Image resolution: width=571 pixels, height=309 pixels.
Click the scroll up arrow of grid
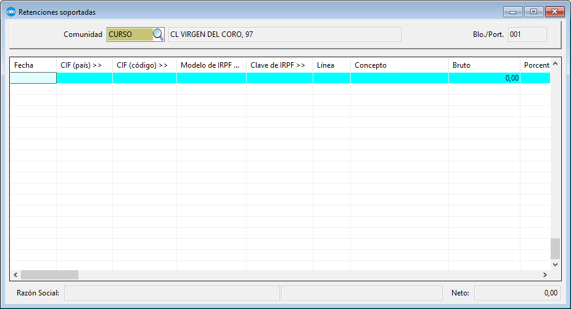click(555, 63)
